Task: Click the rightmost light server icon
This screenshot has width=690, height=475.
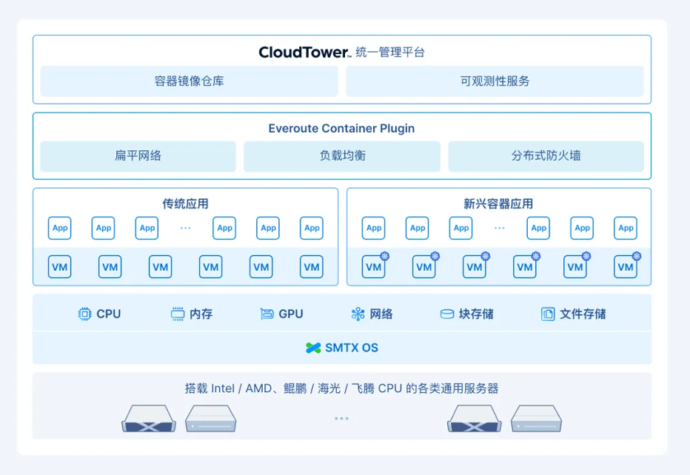Action: click(x=537, y=418)
